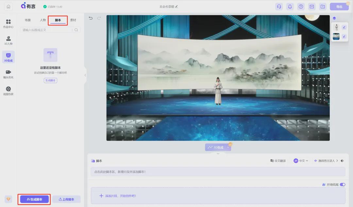Open messages via the envelope icon
Screen dimensions: 353x207
pos(311,6)
